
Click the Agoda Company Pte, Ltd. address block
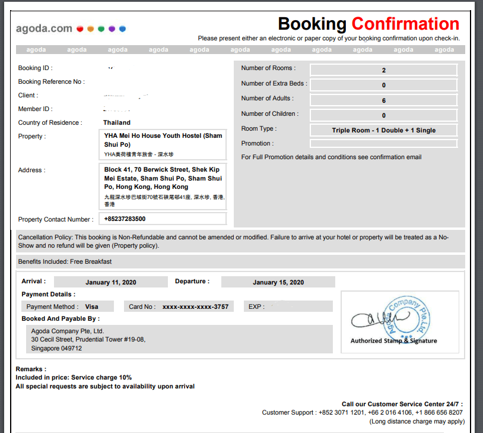(180, 339)
